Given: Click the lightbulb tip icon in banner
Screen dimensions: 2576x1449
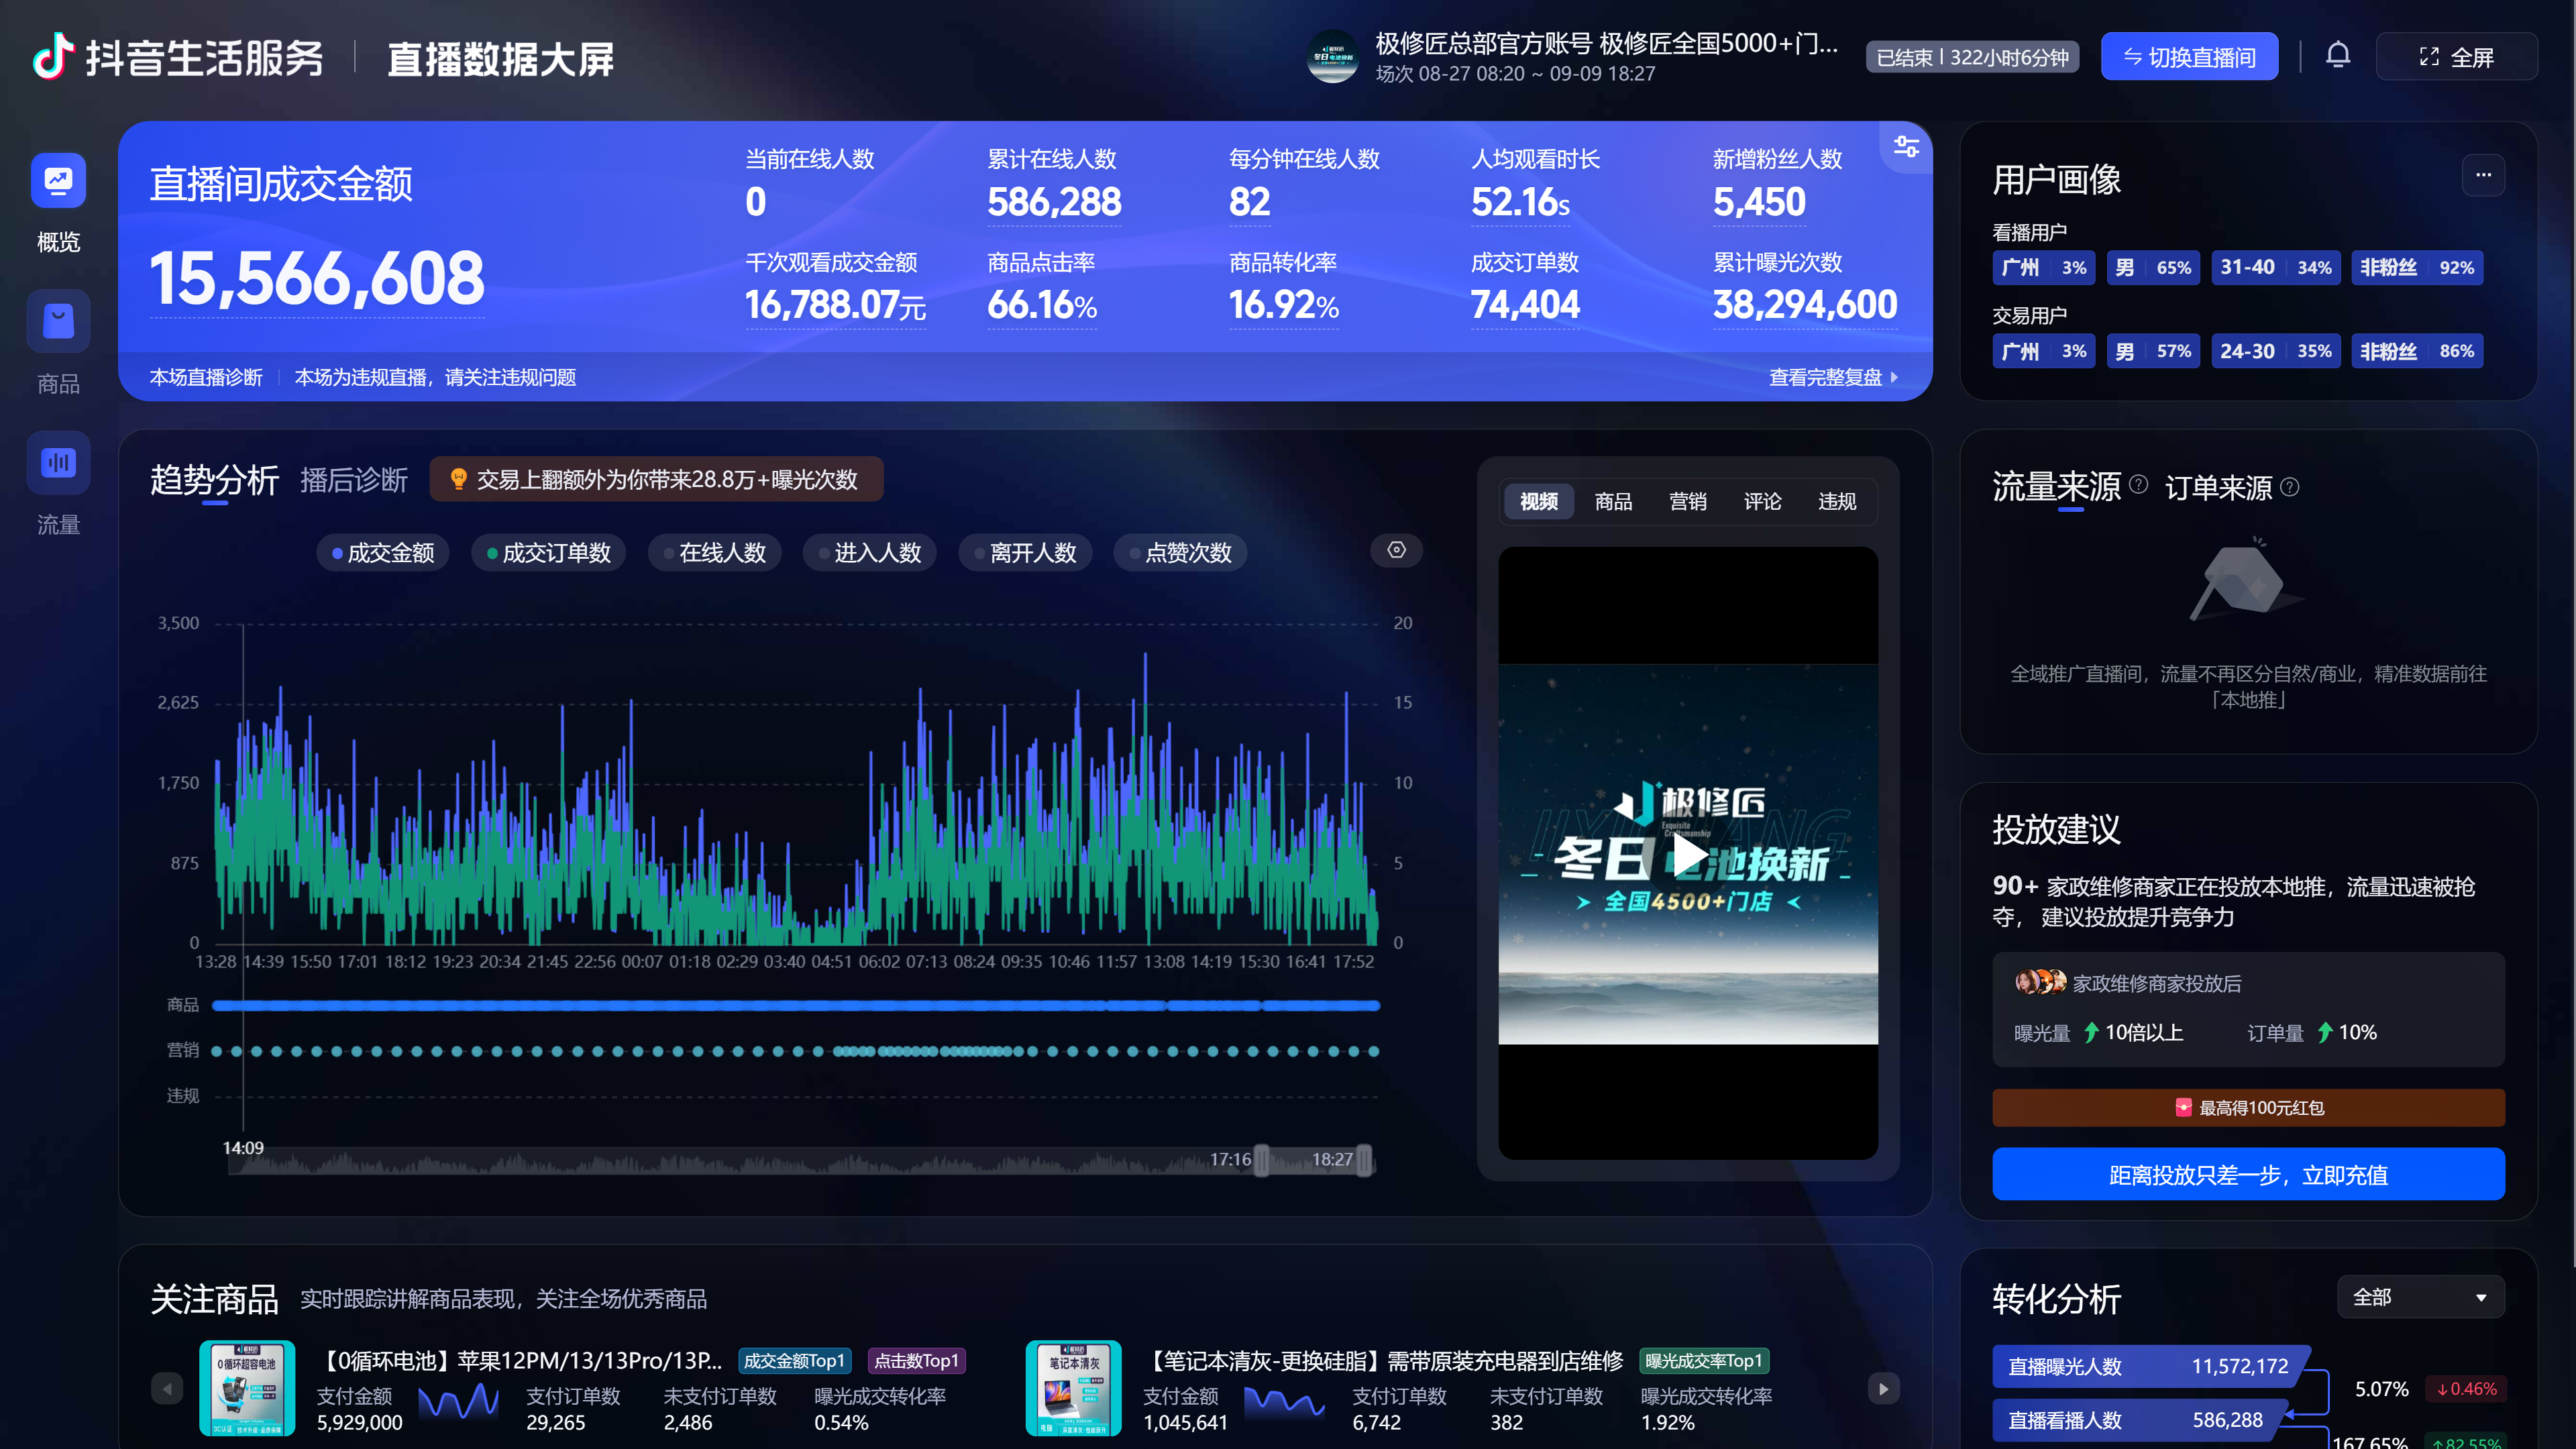Looking at the screenshot, I should point(458,479).
